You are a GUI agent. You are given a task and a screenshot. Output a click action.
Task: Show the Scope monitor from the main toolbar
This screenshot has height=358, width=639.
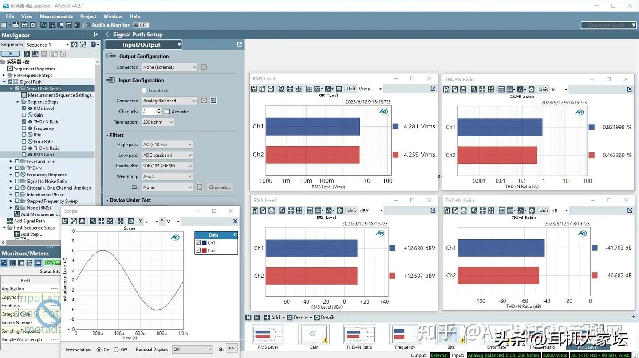(x=43, y=25)
